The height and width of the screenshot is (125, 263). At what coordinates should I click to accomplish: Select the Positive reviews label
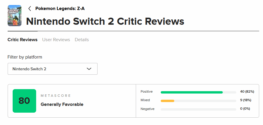click(x=147, y=92)
